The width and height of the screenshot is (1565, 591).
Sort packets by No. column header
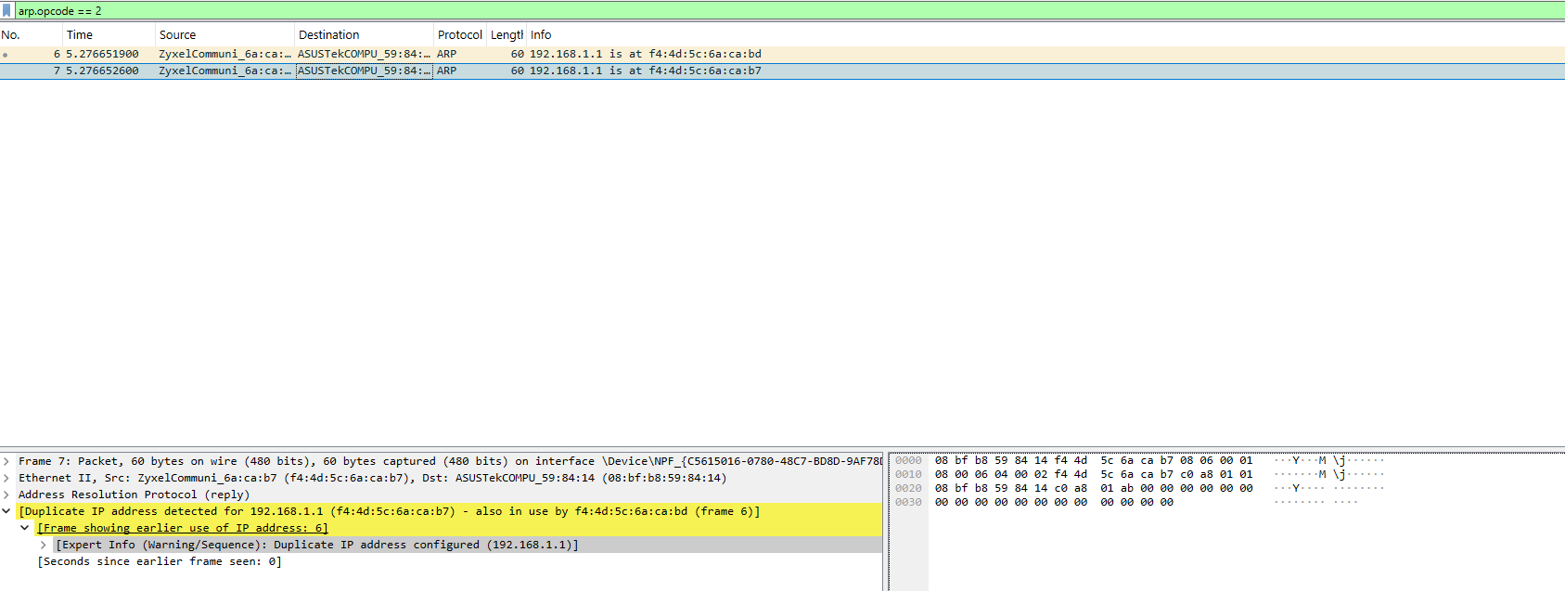31,35
